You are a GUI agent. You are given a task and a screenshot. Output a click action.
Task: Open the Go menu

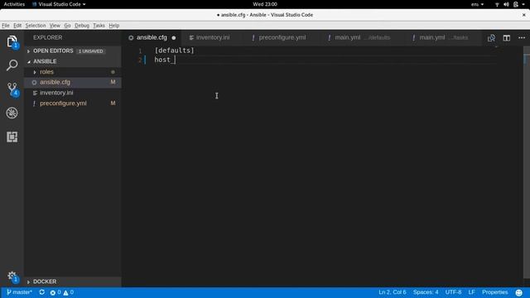click(x=67, y=26)
